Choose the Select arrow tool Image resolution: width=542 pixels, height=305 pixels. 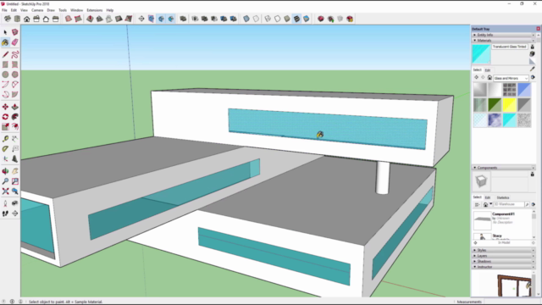pos(5,32)
